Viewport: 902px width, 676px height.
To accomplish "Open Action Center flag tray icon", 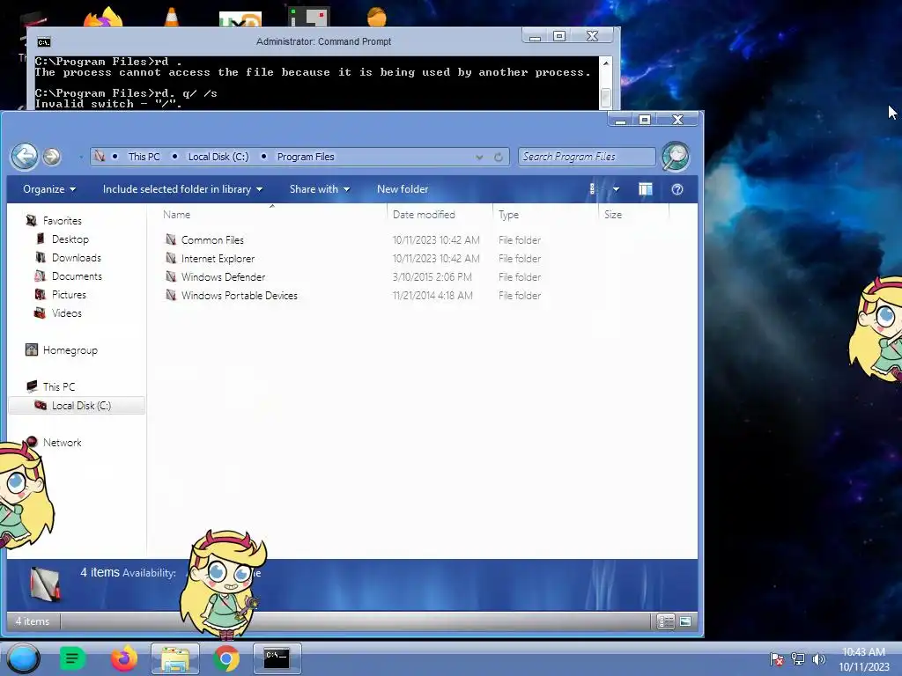I will (x=776, y=659).
